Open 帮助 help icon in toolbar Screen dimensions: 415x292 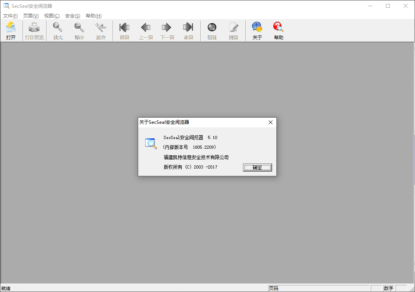pyautogui.click(x=278, y=28)
